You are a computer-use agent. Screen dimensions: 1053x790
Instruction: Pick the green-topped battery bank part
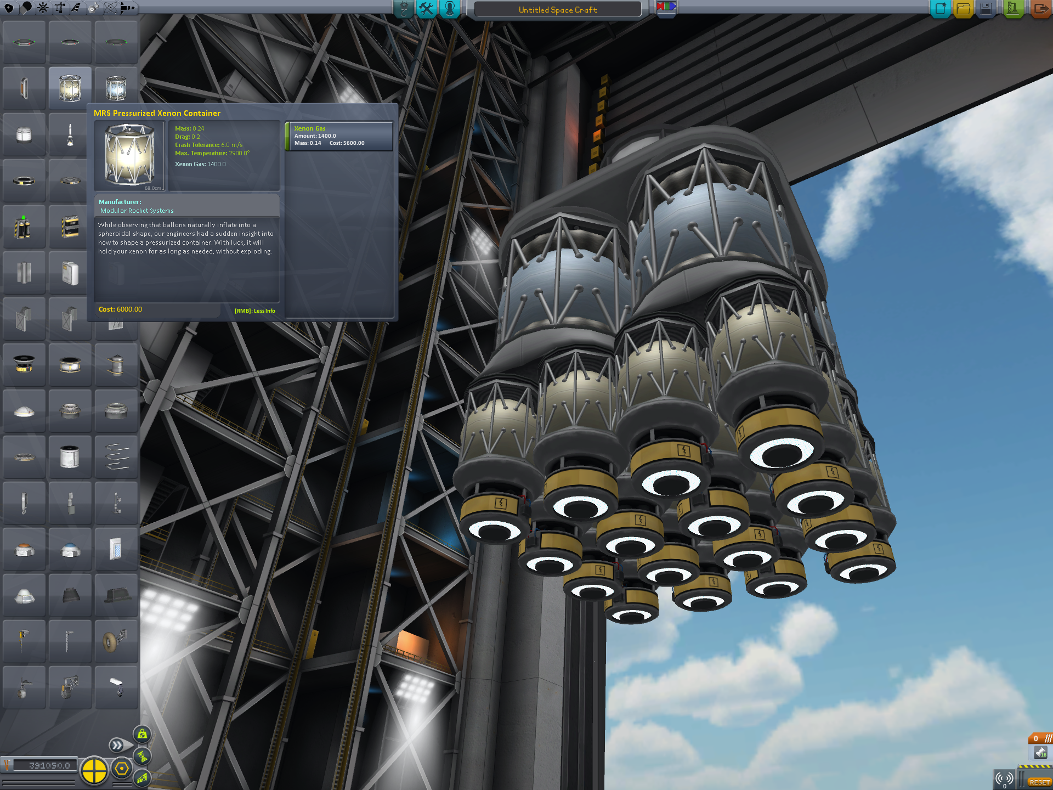(x=24, y=227)
